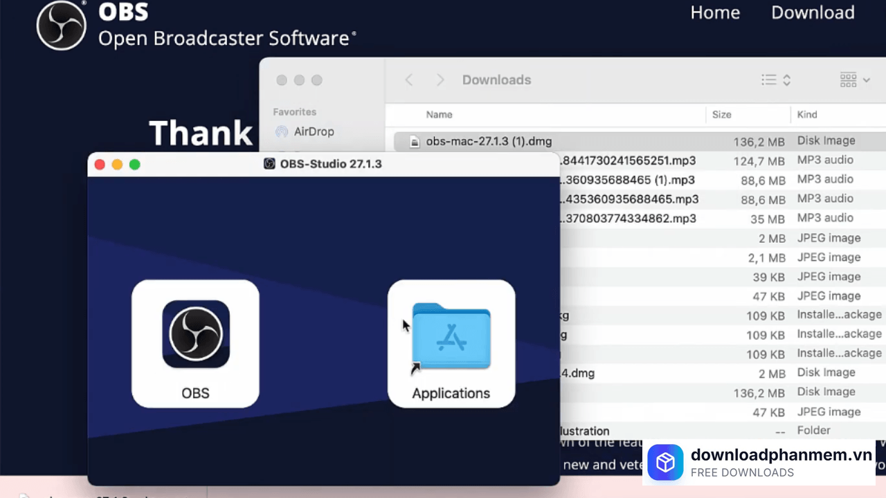Close the OBS-Studio 27.1.3 installer window
The width and height of the screenshot is (886, 498).
100,164
